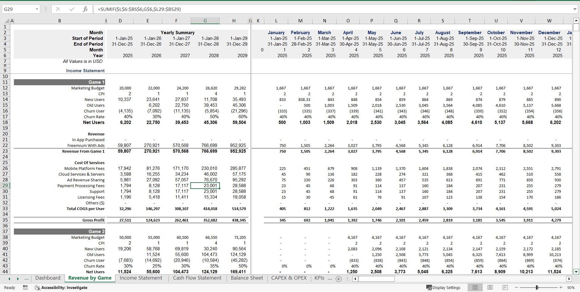The width and height of the screenshot is (580, 292).
Task: Click Ready status bar indicator
Action: point(10,287)
